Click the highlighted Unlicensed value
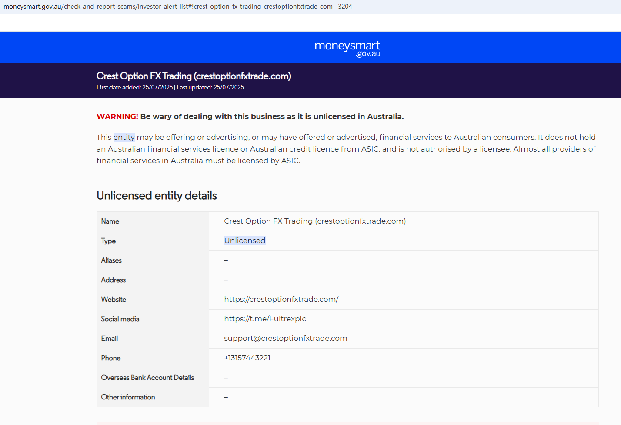621x425 pixels. pyautogui.click(x=245, y=241)
